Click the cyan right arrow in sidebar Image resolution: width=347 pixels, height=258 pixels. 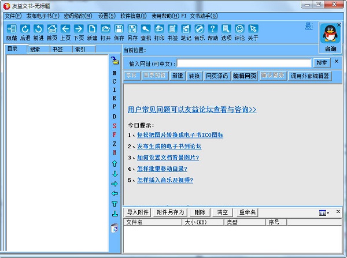coord(115,184)
